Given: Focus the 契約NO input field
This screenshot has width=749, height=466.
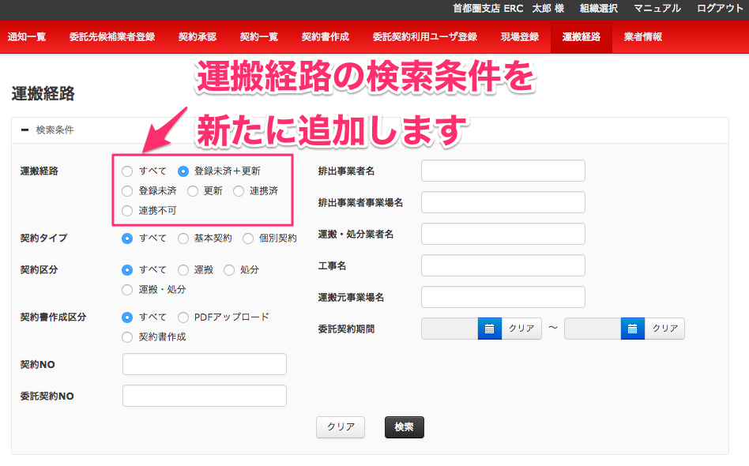Looking at the screenshot, I should click(x=205, y=364).
